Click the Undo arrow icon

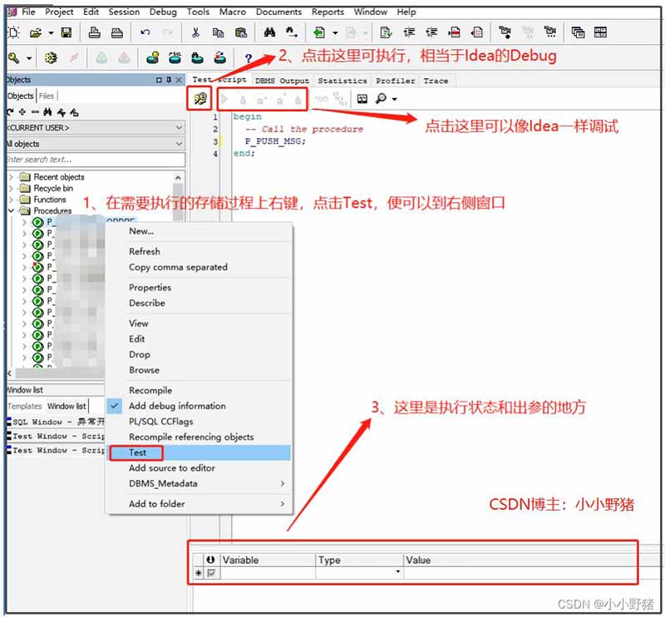(x=145, y=33)
